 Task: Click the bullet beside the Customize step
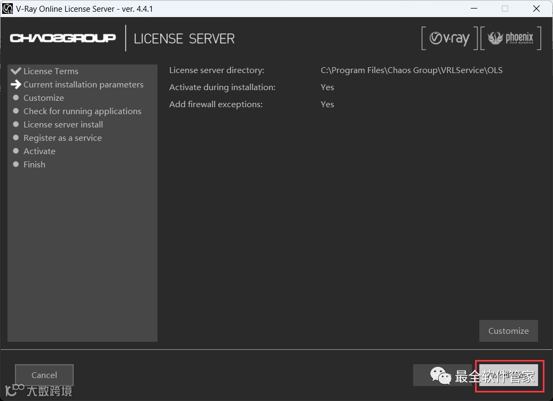(x=16, y=98)
